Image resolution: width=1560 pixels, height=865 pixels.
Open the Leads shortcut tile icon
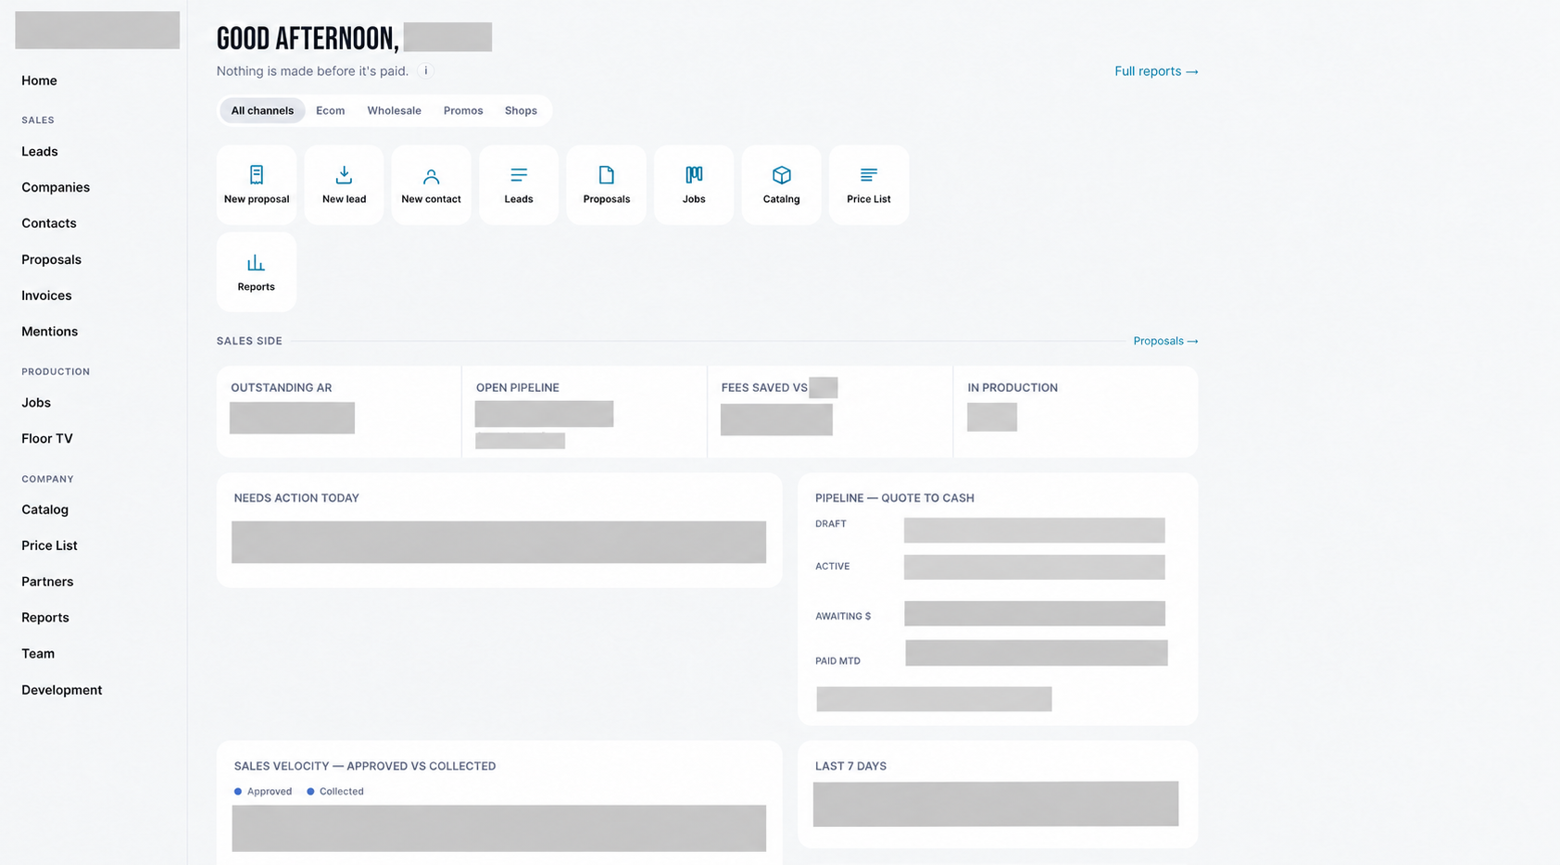(519, 175)
